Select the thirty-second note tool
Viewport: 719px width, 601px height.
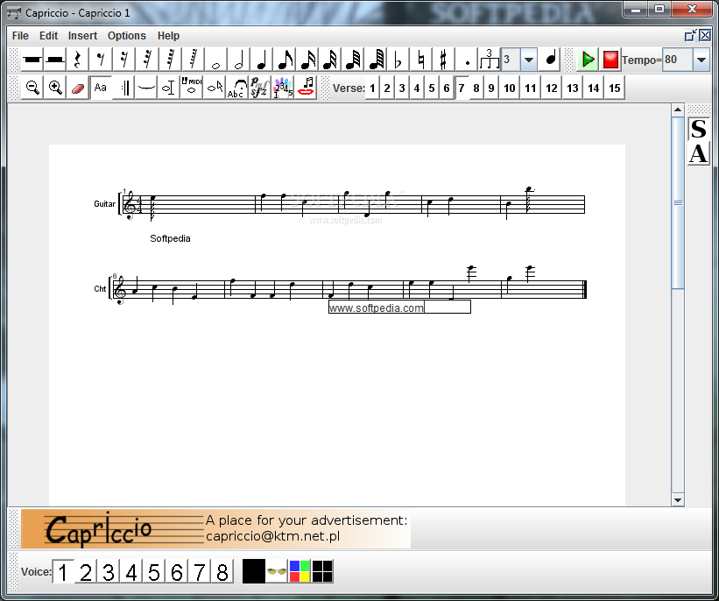(x=330, y=60)
